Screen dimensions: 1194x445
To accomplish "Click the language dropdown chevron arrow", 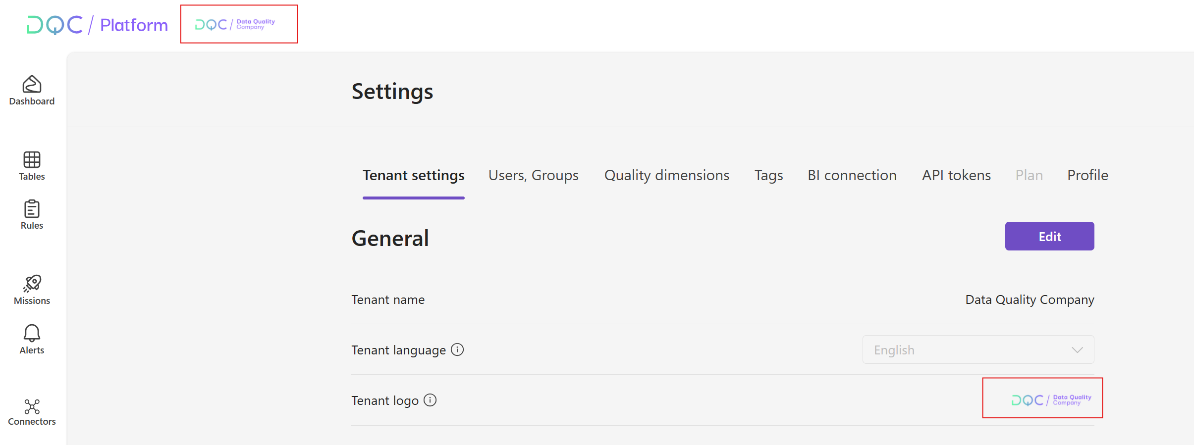I will (x=1077, y=350).
